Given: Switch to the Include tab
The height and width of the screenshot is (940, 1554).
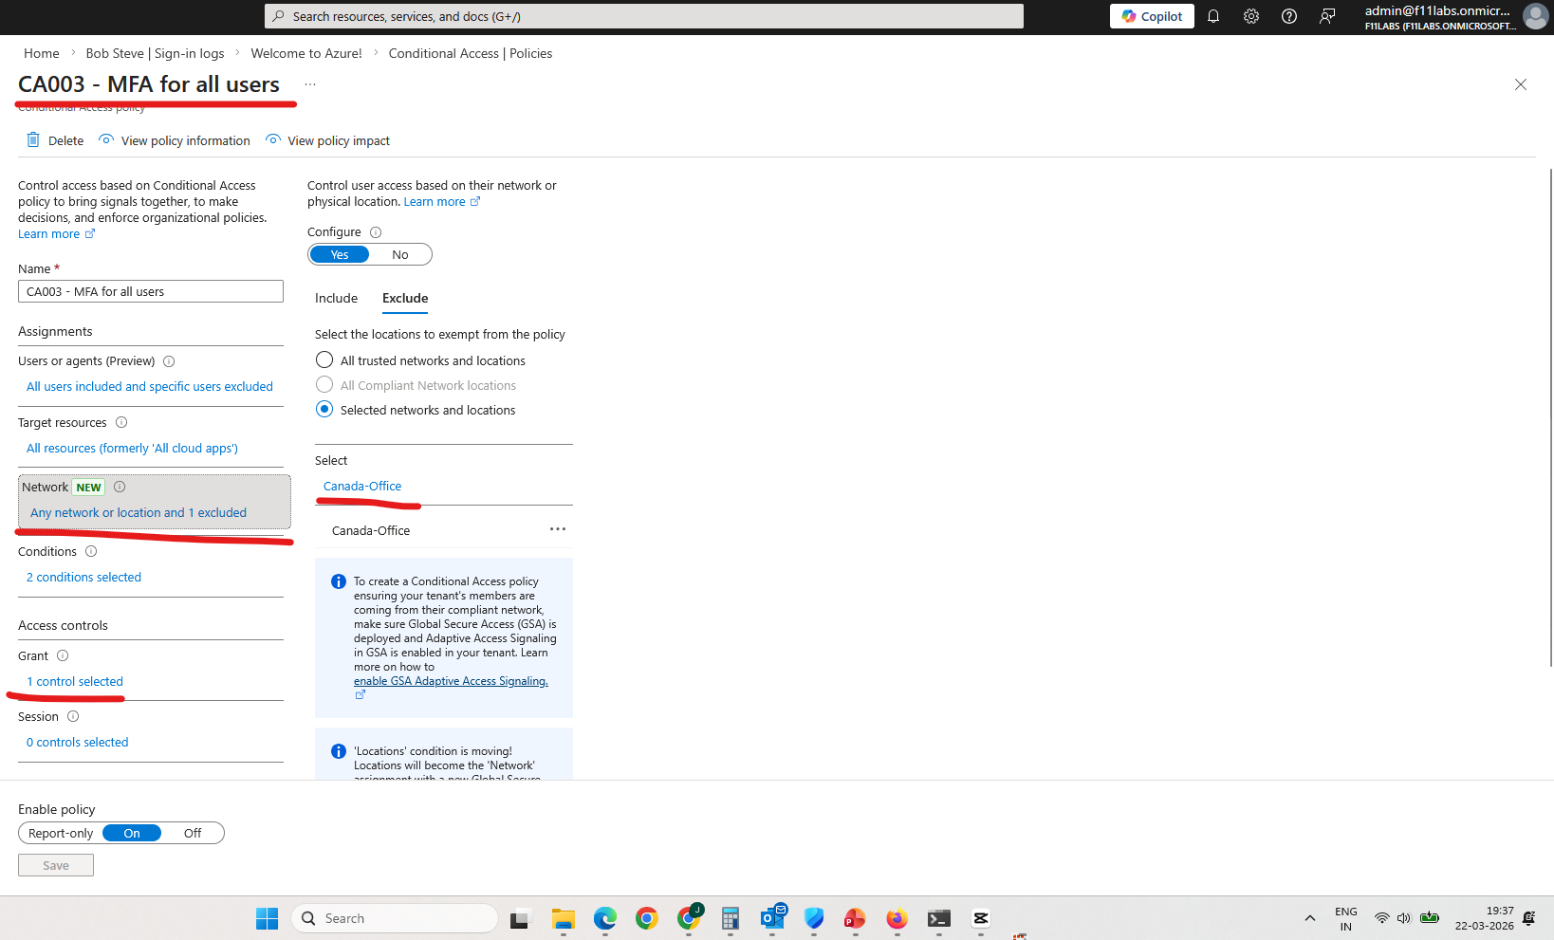Looking at the screenshot, I should coord(336,298).
